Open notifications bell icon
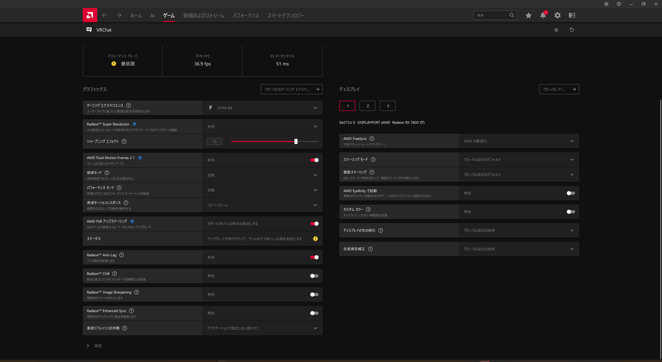The height and width of the screenshot is (362, 662). (x=543, y=15)
